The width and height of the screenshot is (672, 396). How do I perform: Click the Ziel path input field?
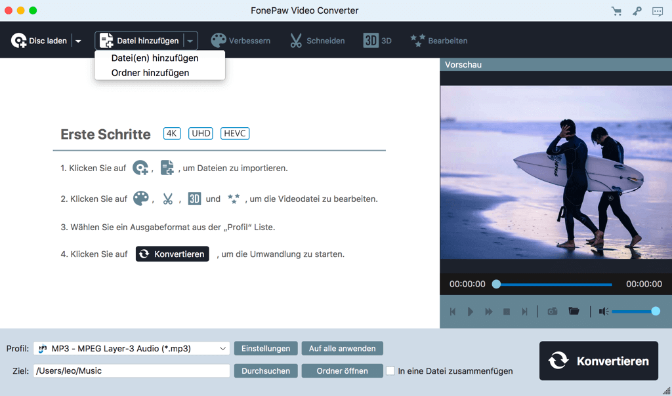coord(131,370)
